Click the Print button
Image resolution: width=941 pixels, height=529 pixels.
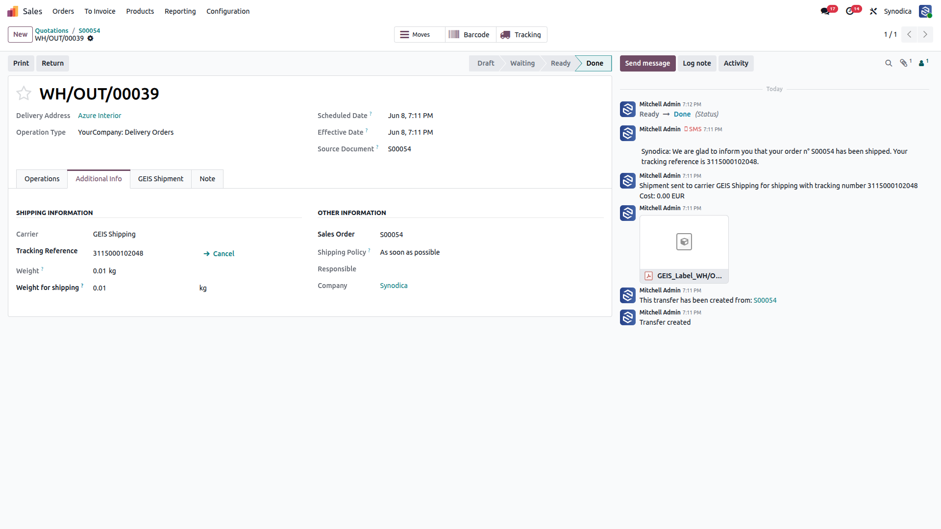point(21,63)
